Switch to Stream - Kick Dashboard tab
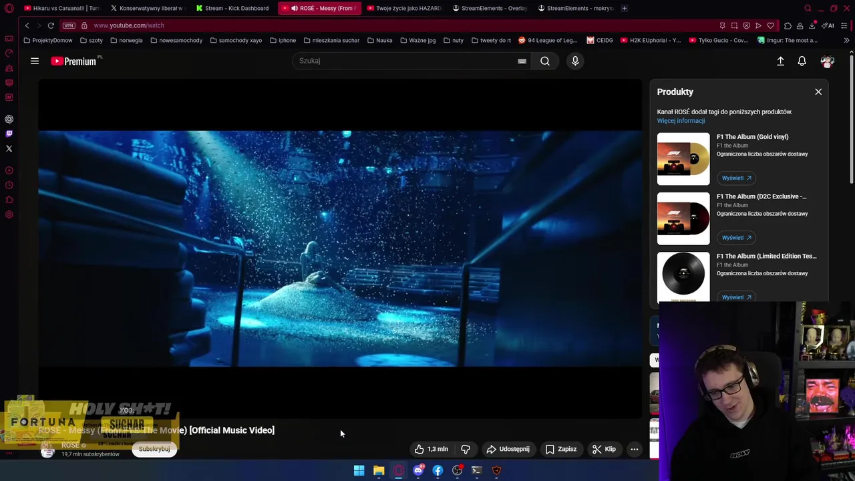This screenshot has height=481, width=855. 232,8
